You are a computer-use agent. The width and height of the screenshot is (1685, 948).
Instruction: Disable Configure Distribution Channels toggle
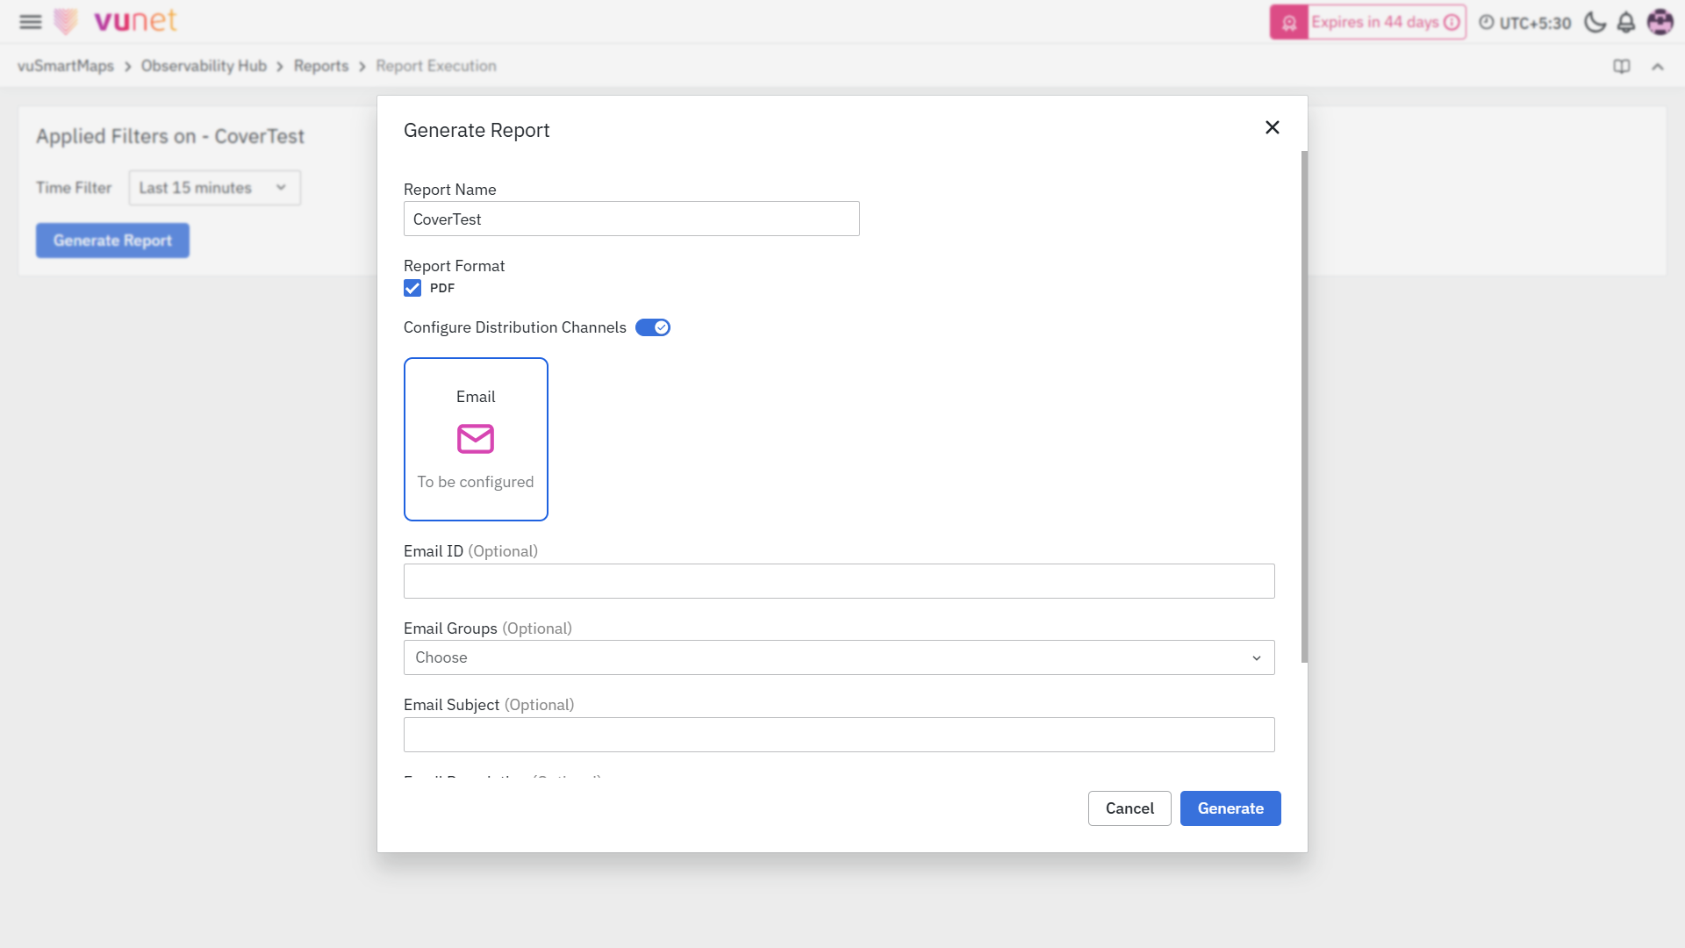[652, 327]
